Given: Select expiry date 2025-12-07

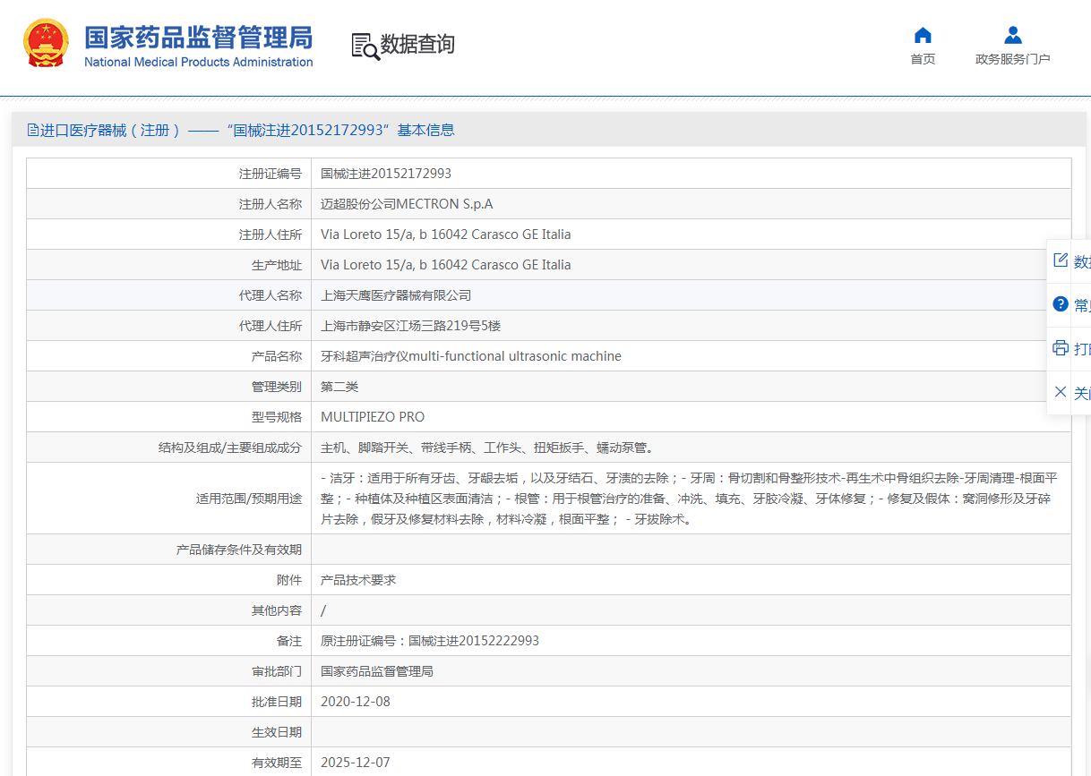Looking at the screenshot, I should [356, 763].
